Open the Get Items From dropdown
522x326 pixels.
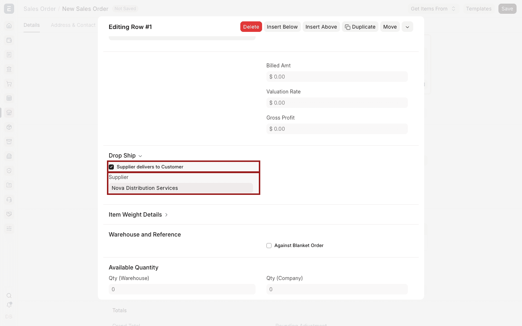(433, 9)
